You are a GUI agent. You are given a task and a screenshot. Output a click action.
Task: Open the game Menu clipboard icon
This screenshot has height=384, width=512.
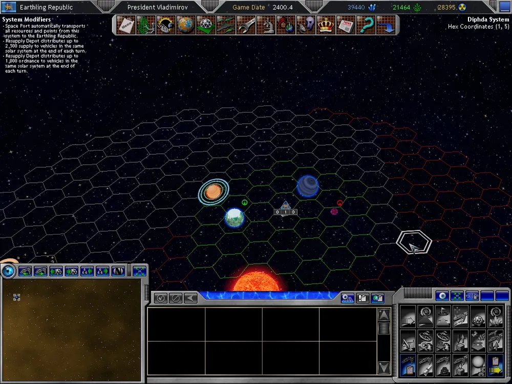click(126, 25)
